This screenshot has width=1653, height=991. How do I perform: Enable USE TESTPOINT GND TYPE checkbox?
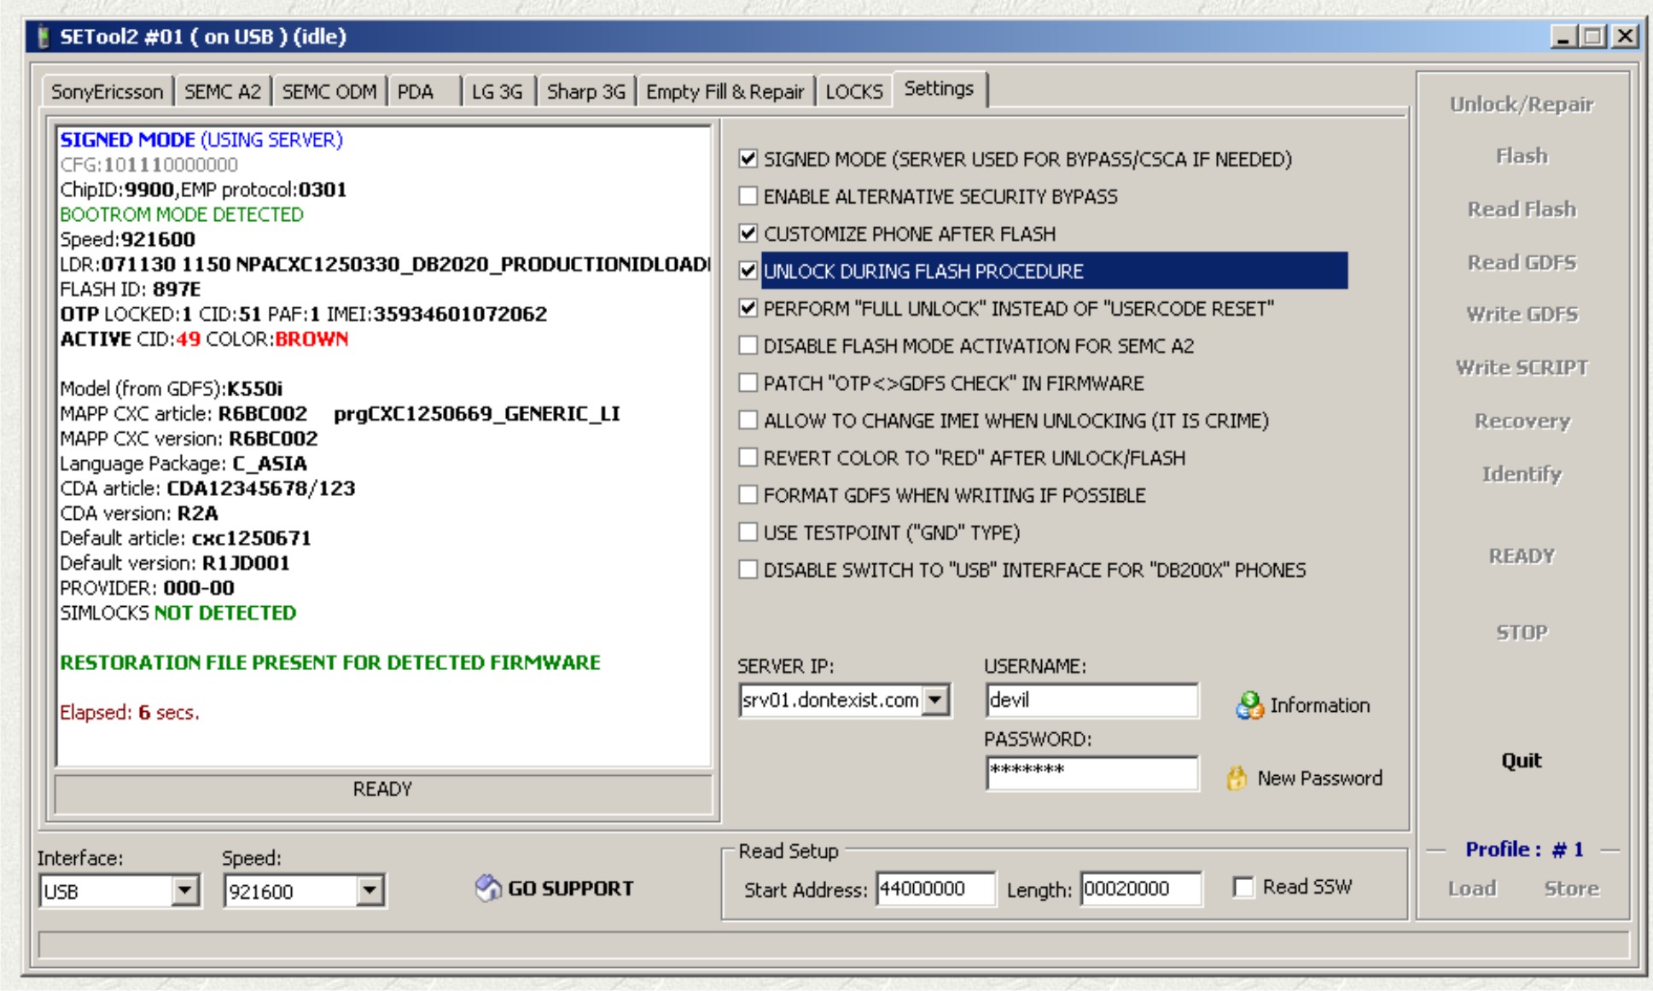pyautogui.click(x=748, y=532)
